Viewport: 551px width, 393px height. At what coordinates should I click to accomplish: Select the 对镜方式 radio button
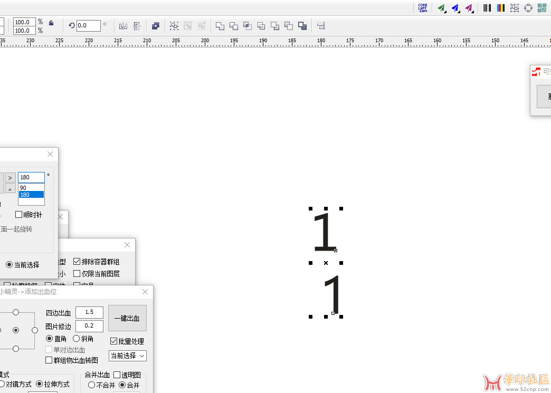tap(2, 384)
